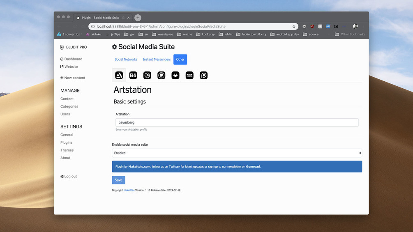Bookmark page with the star icon

[294, 26]
